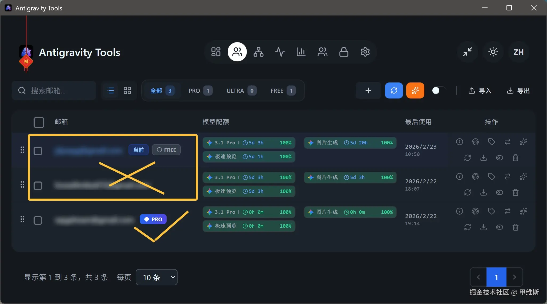Click the orange sparkle warmup button
The image size is (547, 304).
pos(415,90)
